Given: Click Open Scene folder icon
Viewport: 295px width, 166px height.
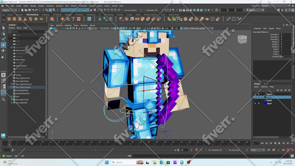Looking at the screenshot, I should [26, 10].
